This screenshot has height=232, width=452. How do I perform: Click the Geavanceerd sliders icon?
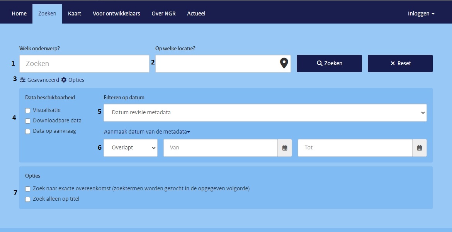[23, 80]
